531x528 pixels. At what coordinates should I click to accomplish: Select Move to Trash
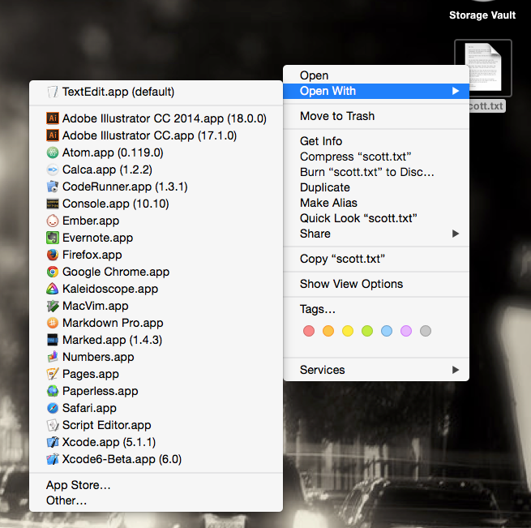[x=376, y=116]
